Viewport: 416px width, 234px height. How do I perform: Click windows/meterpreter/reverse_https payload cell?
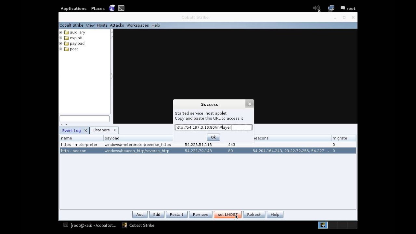point(137,145)
